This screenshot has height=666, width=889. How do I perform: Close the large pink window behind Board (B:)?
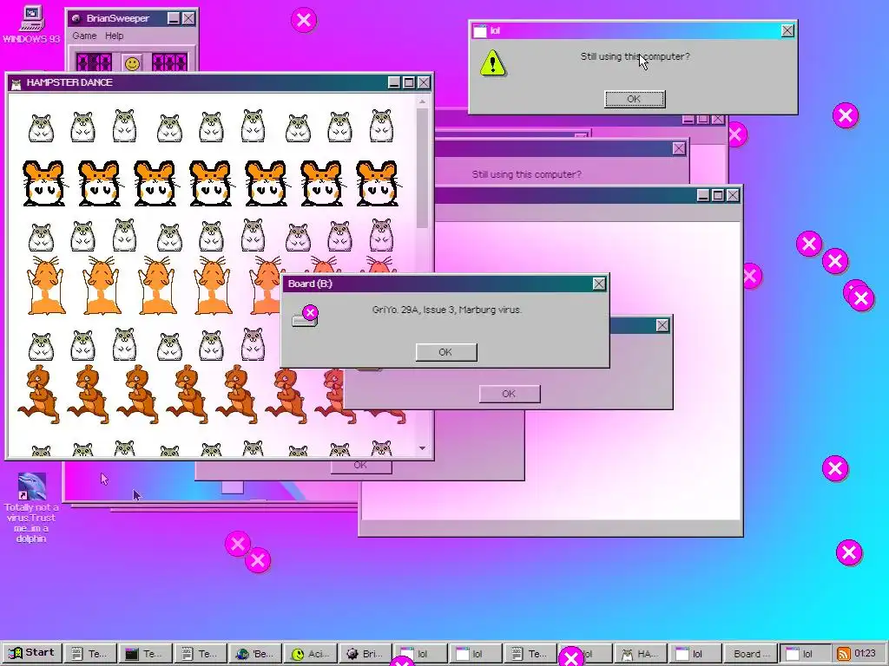[733, 195]
